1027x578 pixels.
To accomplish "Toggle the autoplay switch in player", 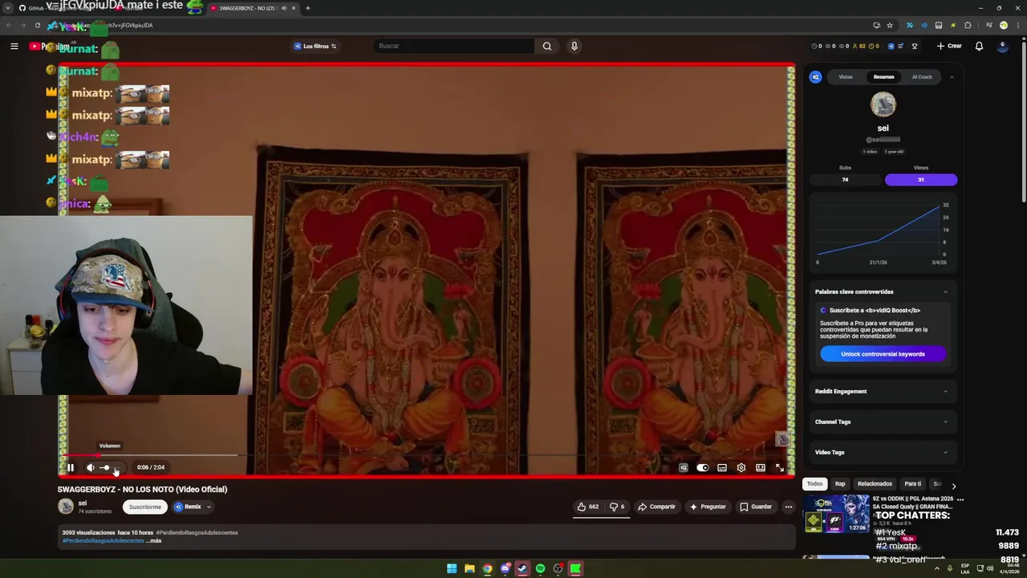I will pos(703,467).
